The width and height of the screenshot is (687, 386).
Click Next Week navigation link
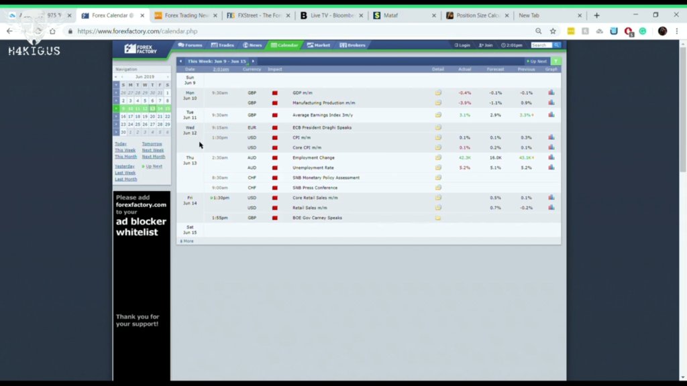[153, 150]
